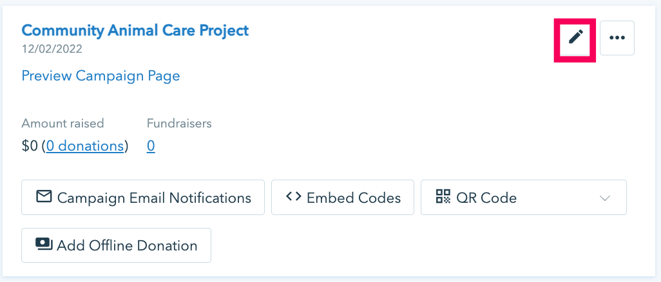Click the angle-brackets embed code icon
This screenshot has width=661, height=282.
(293, 197)
